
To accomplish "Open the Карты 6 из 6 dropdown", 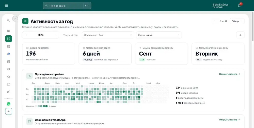I will [x=159, y=35].
